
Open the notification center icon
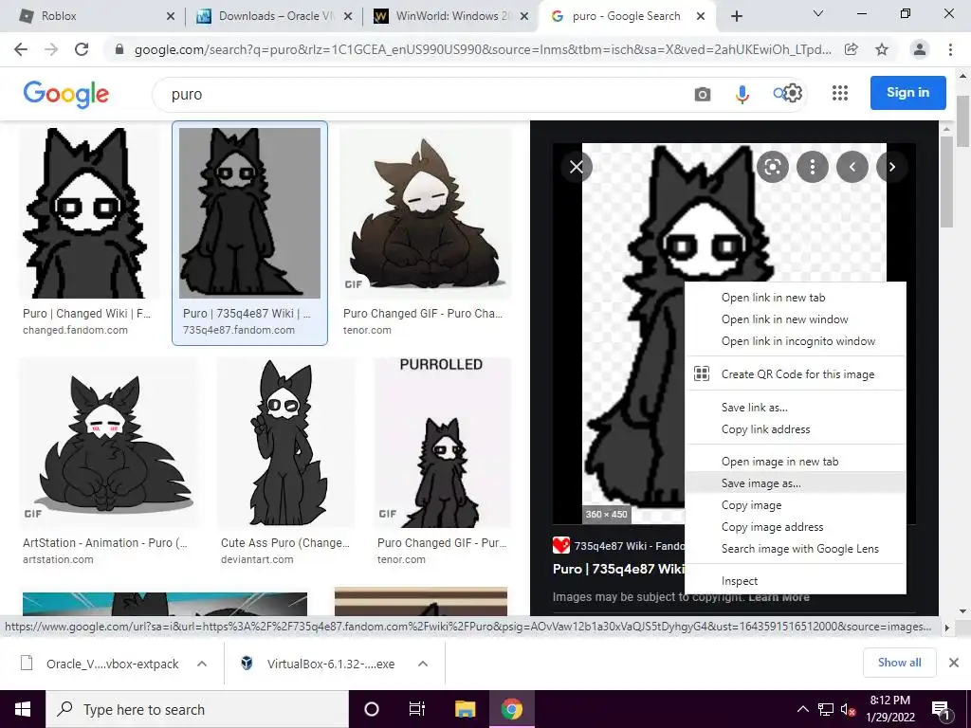(x=941, y=709)
